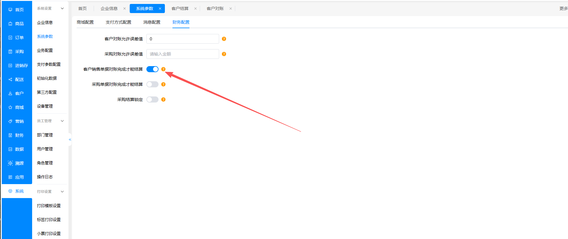
Task: Switch to 商城配置 tab
Action: point(85,22)
